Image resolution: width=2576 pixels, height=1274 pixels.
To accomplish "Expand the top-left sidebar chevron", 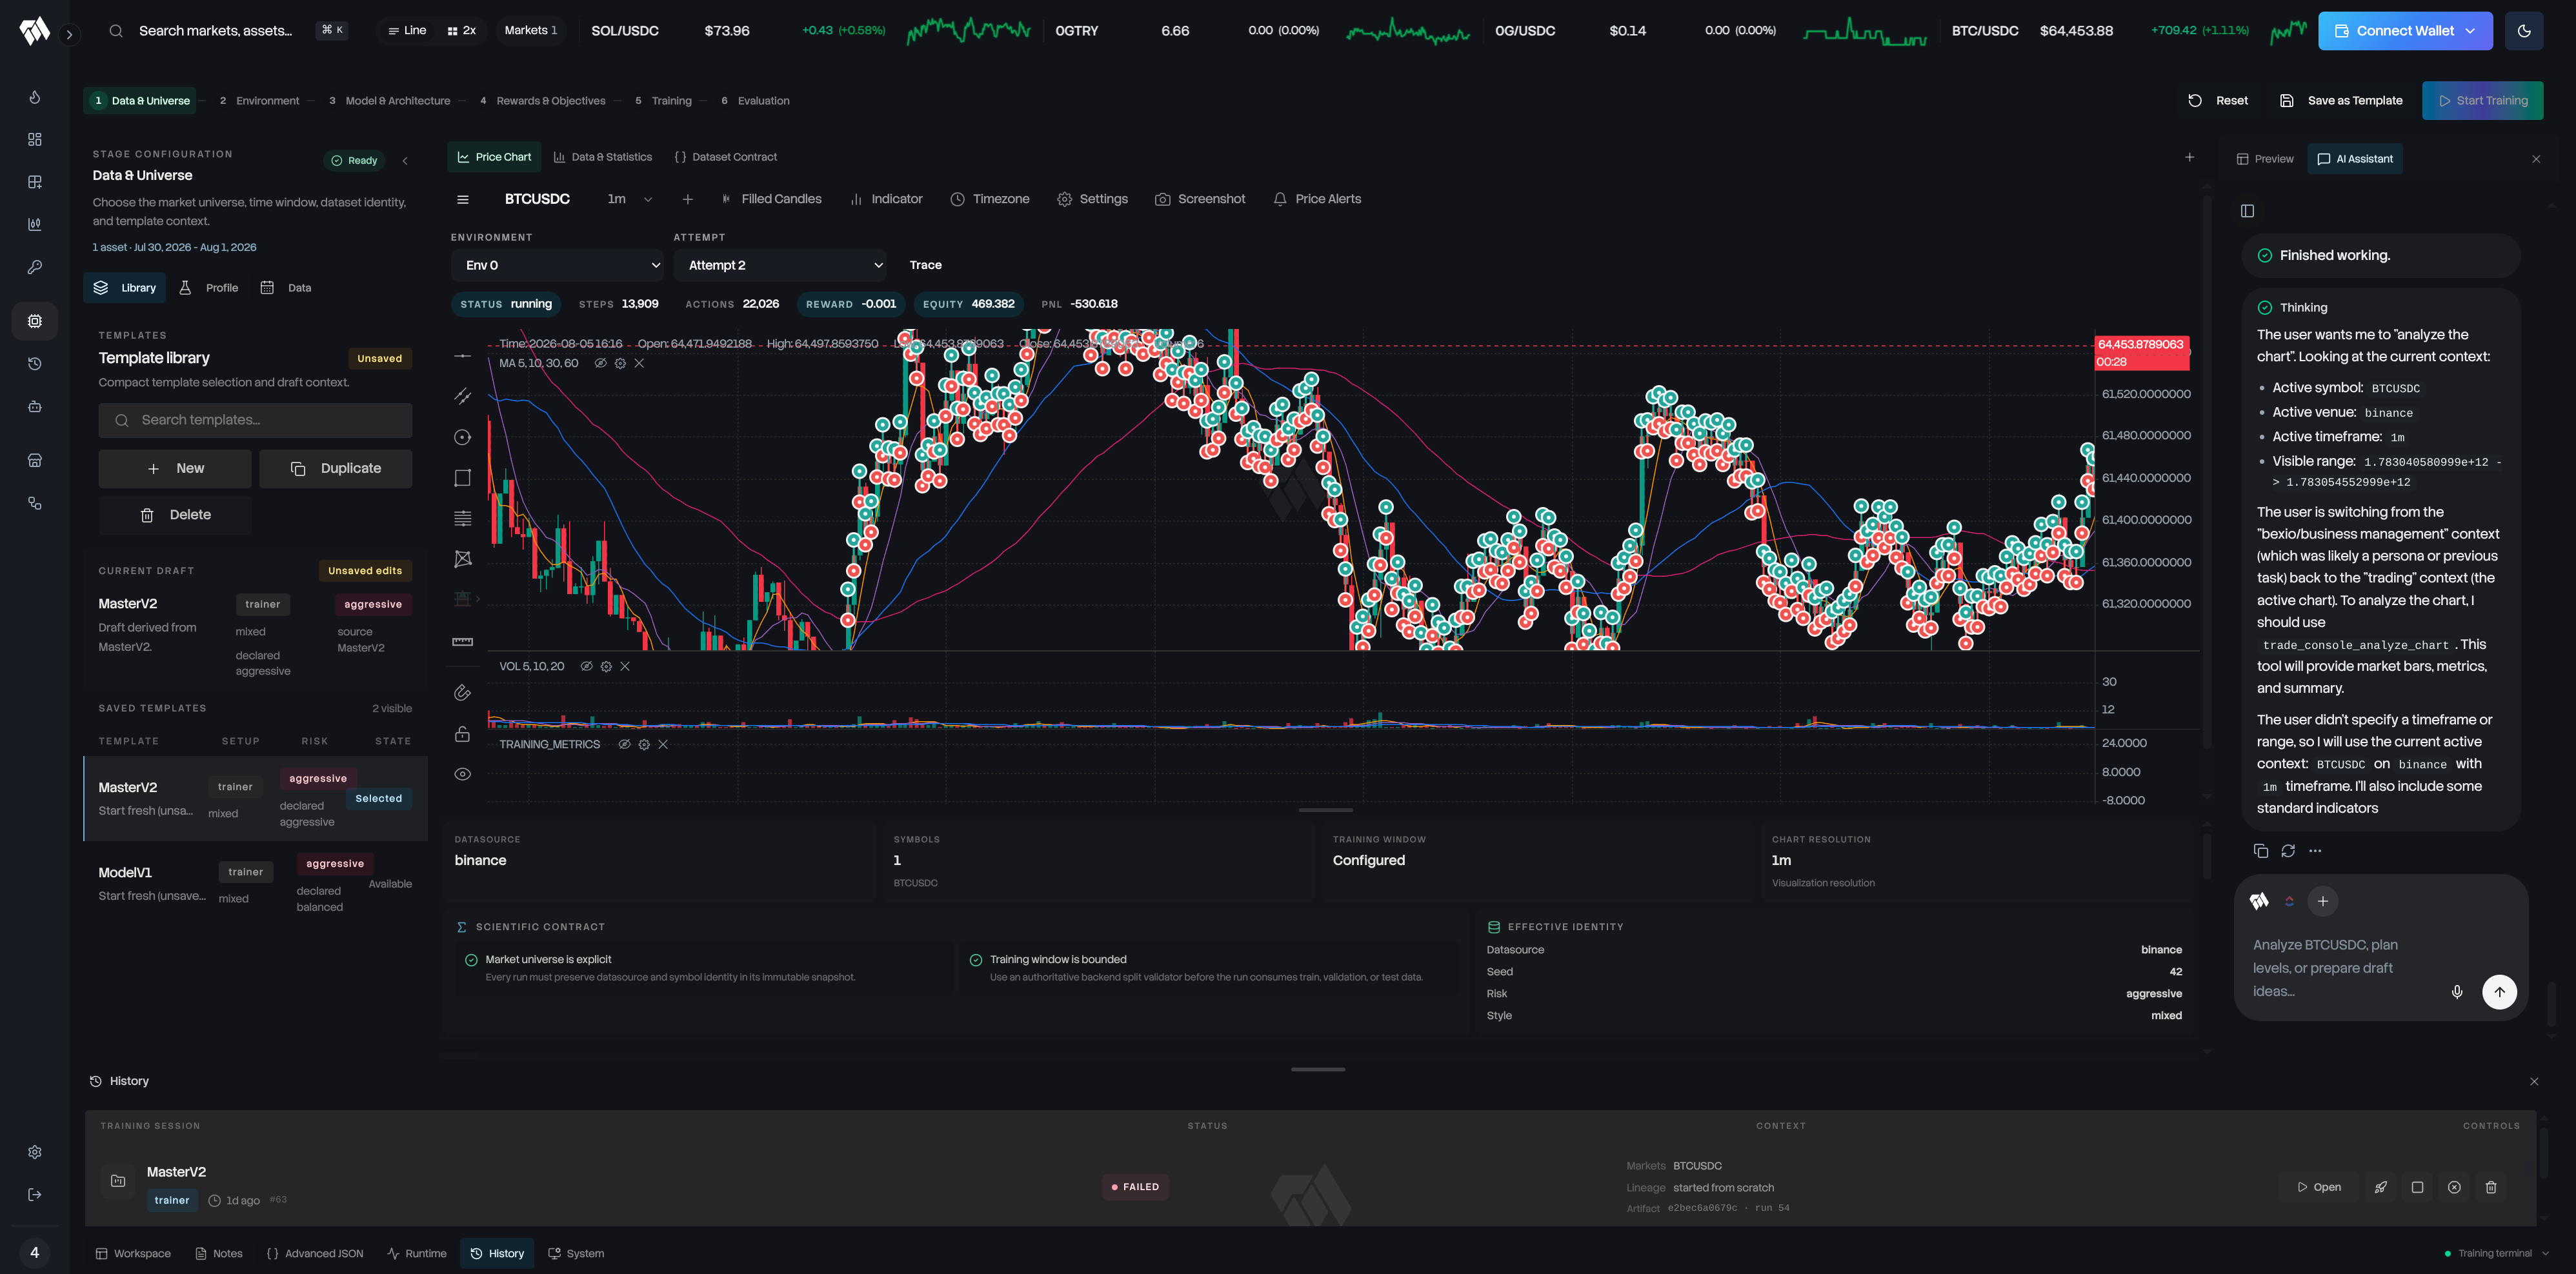I will [x=69, y=34].
